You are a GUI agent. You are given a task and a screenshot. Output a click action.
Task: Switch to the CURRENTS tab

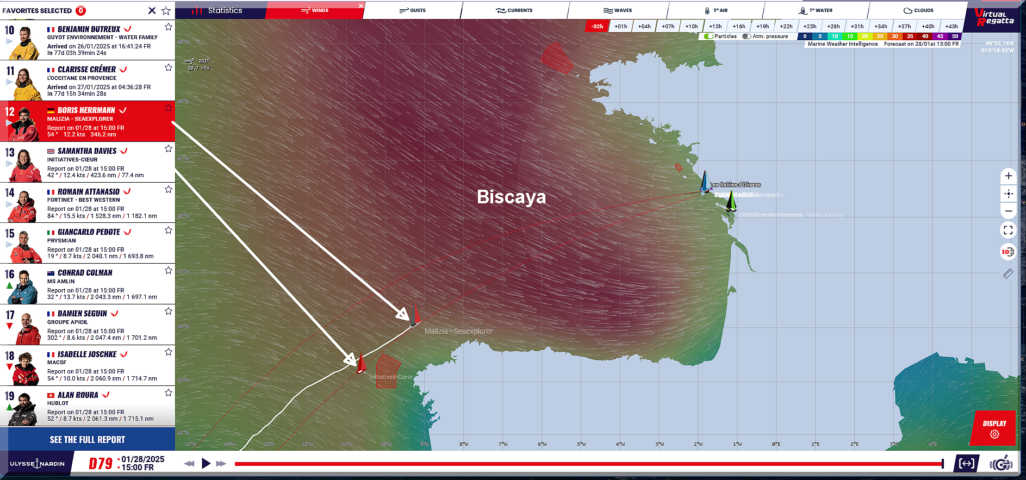tap(514, 10)
